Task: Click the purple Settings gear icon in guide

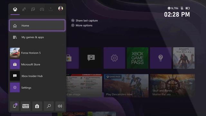Action: (x=15, y=87)
